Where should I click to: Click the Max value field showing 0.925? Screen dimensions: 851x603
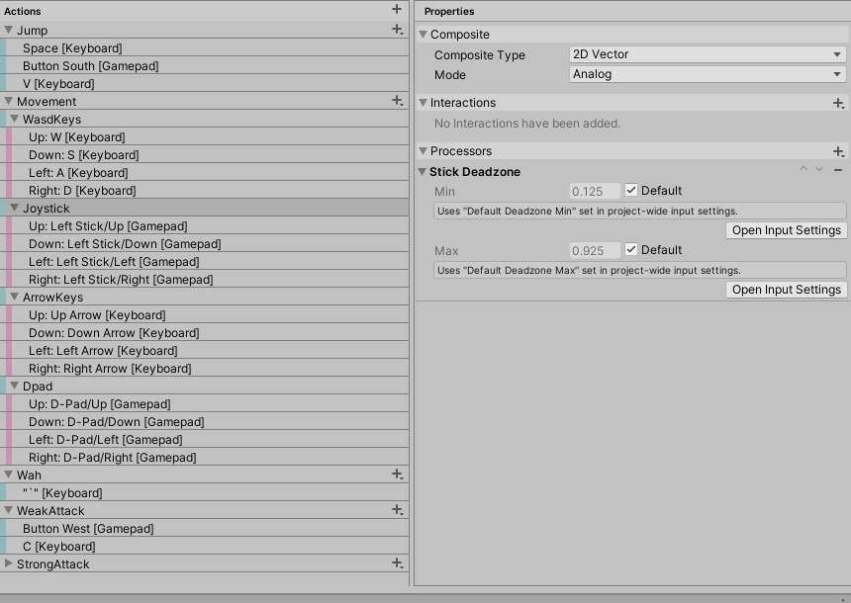(x=595, y=250)
